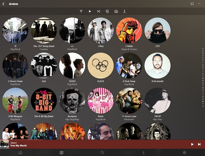This screenshot has height=156, width=205.
Task: Click the pin to home icon
Action: point(116,11)
